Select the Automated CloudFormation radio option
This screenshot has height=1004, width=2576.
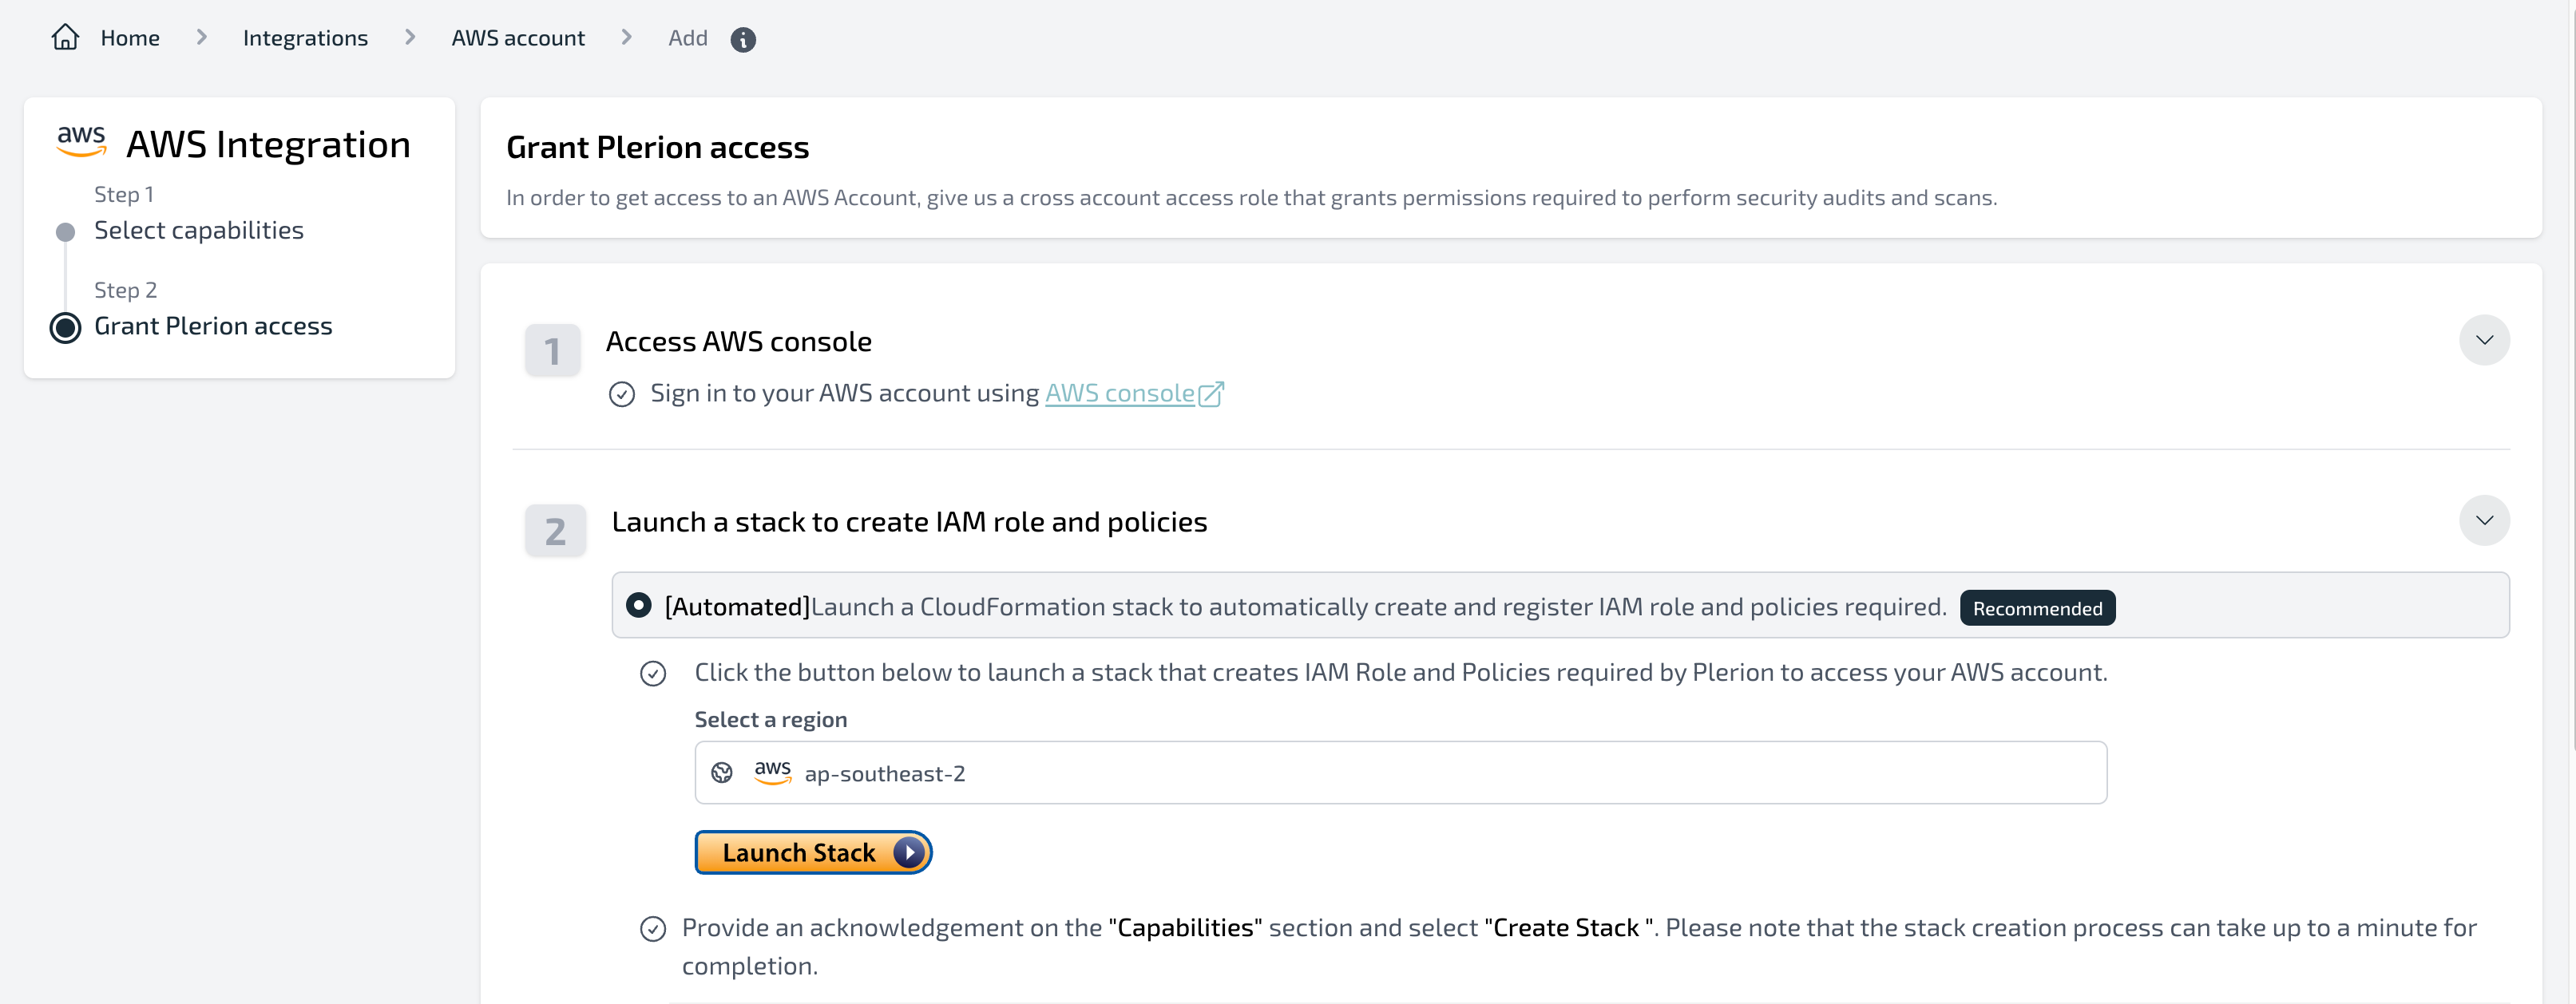[639, 606]
